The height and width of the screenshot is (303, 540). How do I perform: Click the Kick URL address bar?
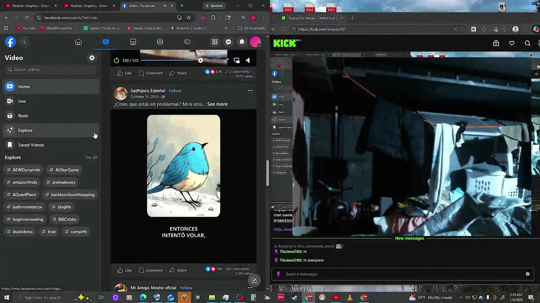[371, 29]
